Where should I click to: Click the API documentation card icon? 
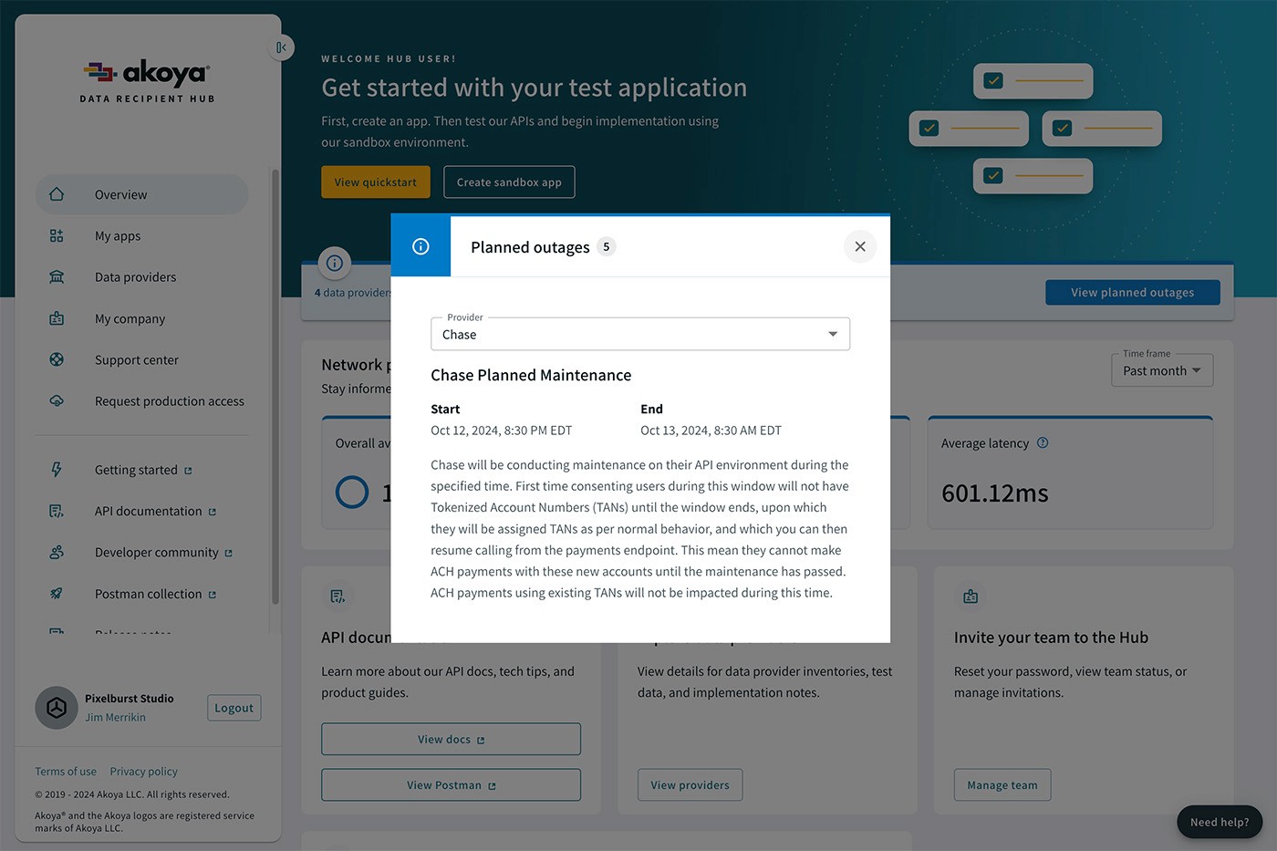point(337,597)
